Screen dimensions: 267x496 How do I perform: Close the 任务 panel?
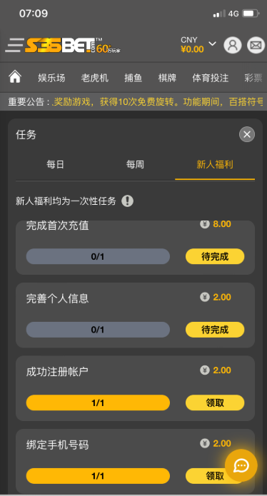[247, 134]
